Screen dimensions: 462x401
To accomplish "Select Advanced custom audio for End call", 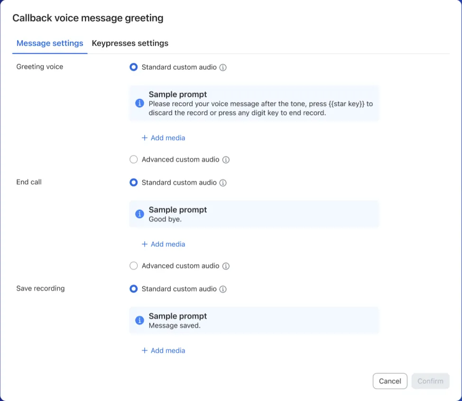I will pyautogui.click(x=133, y=266).
